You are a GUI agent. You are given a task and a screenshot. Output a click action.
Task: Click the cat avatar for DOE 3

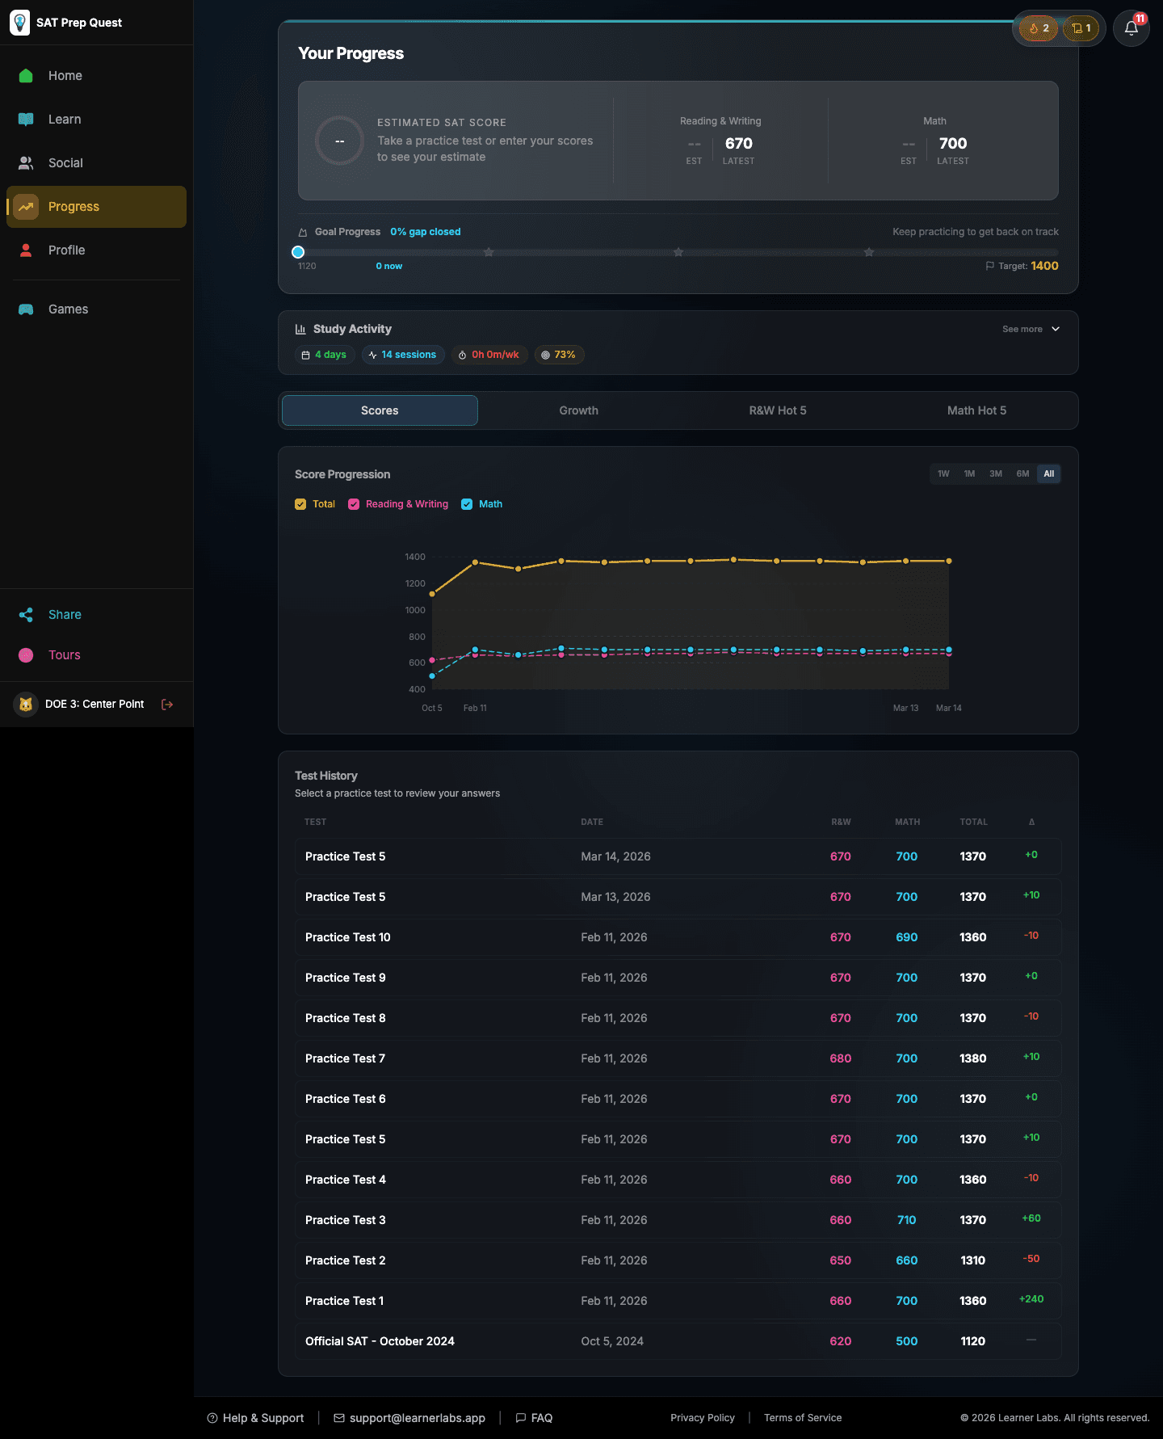coord(26,705)
